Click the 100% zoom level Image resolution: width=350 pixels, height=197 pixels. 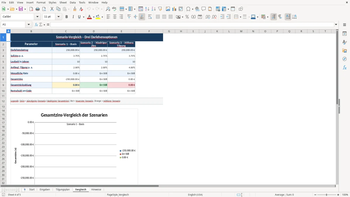[x=345, y=195]
